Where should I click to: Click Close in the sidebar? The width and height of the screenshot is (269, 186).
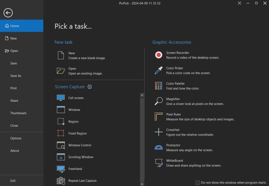(22, 126)
